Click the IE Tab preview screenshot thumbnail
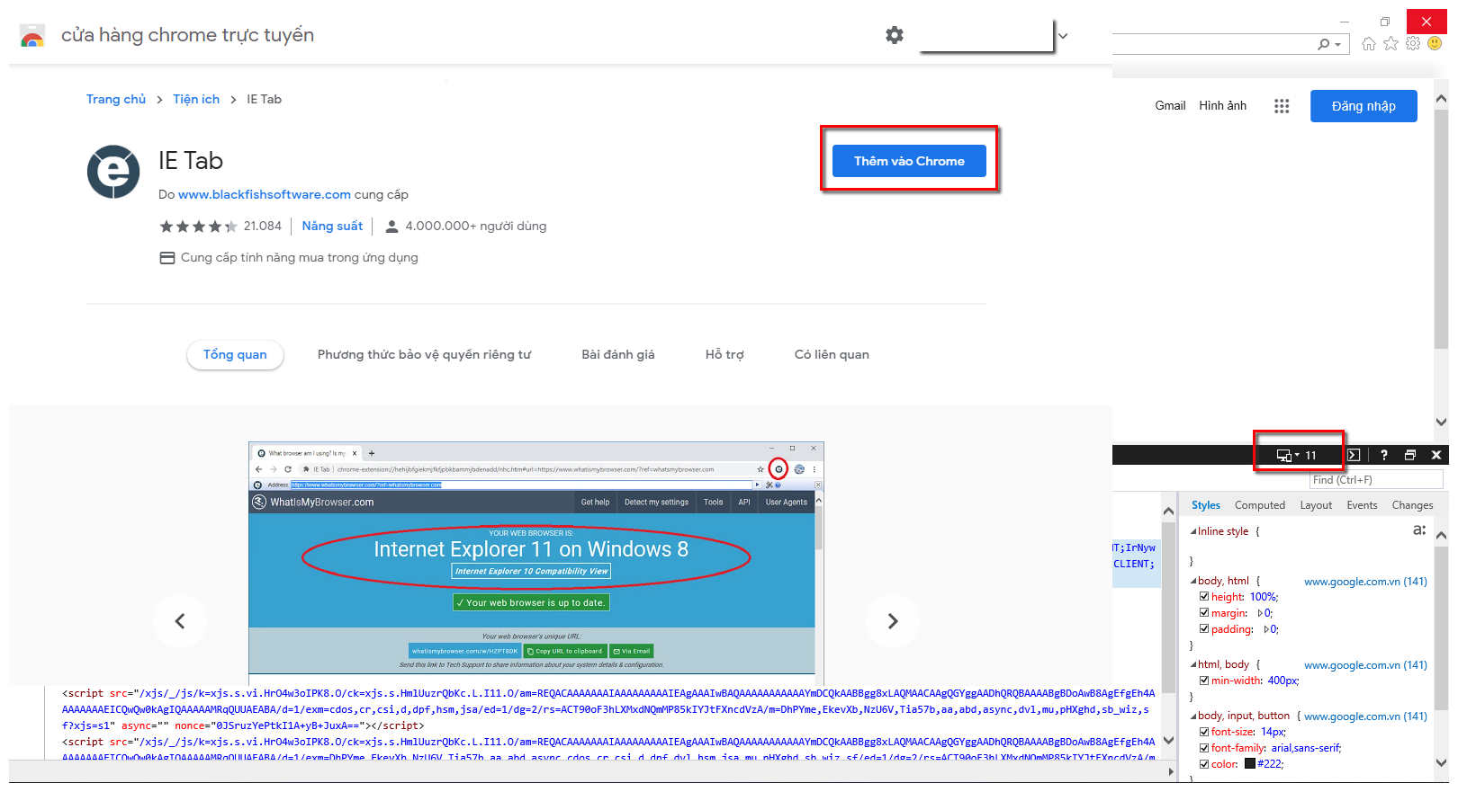Screen dimensions: 1458x792 [536, 564]
